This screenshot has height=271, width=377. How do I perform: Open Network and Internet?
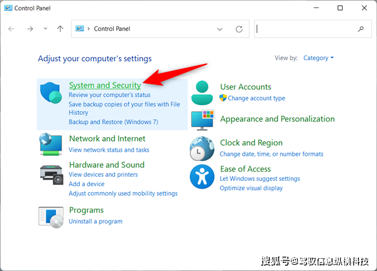(107, 138)
